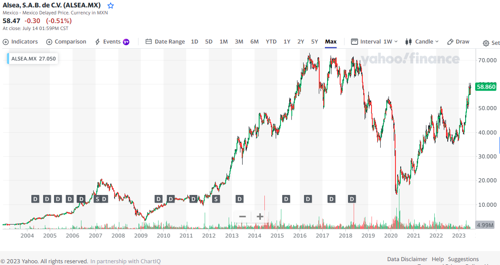Zoom out chart with minus button
This screenshot has height=265, width=500.
coord(242,217)
